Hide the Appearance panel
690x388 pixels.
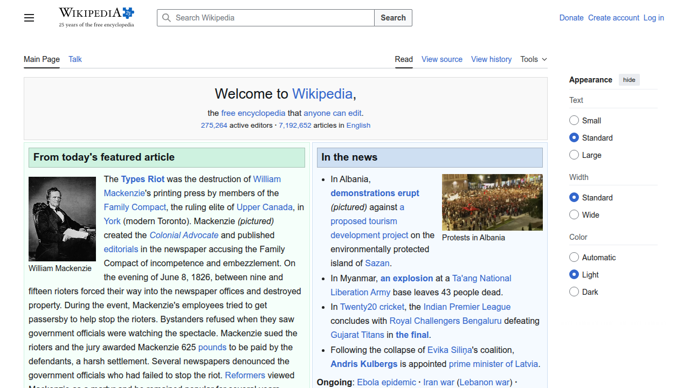coord(629,80)
